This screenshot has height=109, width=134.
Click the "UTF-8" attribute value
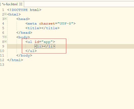coord(65,24)
